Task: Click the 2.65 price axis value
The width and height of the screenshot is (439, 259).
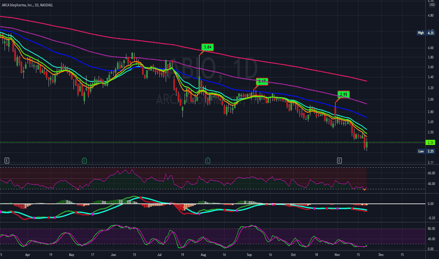Action: pyautogui.click(x=431, y=122)
